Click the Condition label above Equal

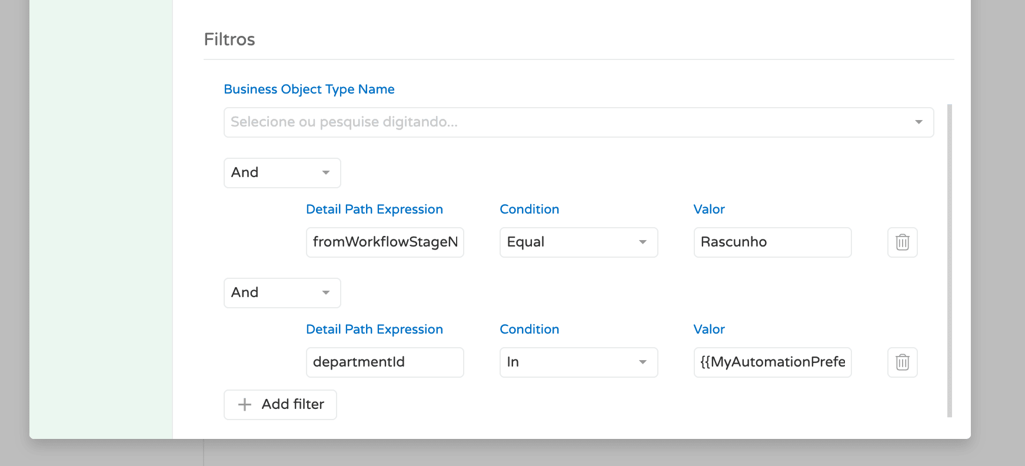[529, 209]
